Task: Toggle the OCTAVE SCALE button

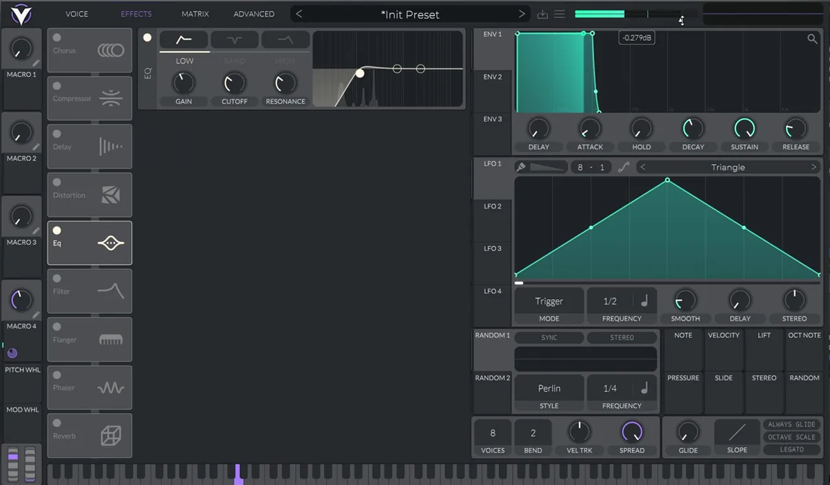Action: [792, 437]
